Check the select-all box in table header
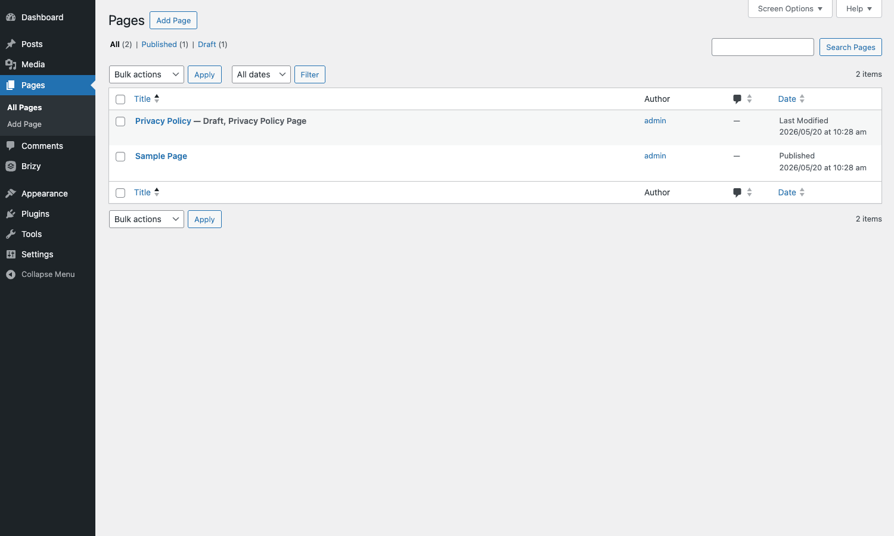The width and height of the screenshot is (894, 536). (120, 99)
